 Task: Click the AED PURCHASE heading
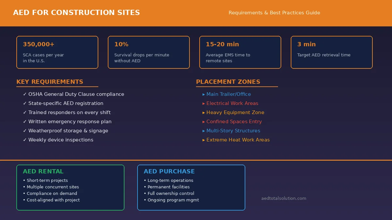coord(169,171)
